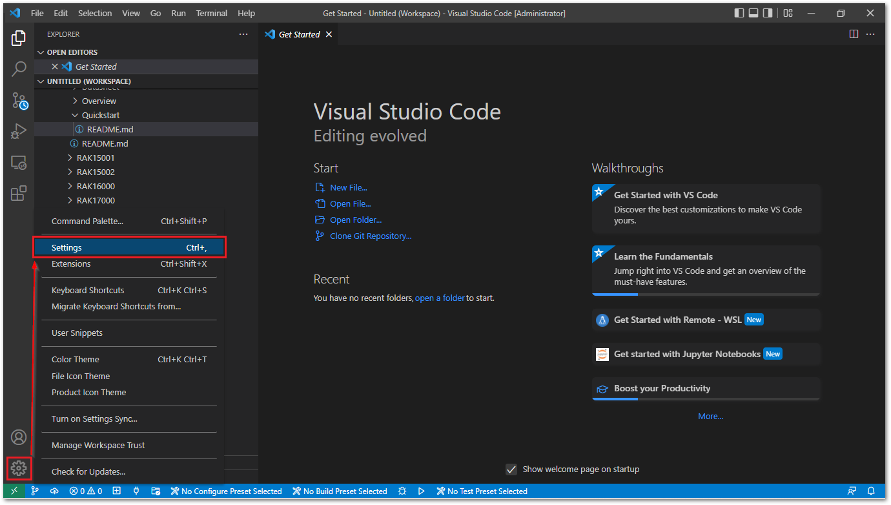Click the feedback icon in status bar
Image resolution: width=891 pixels, height=505 pixels.
click(852, 491)
